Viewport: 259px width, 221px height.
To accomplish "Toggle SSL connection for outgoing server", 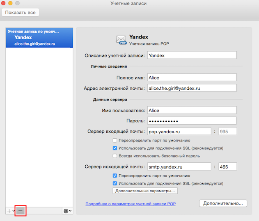I will point(115,183).
